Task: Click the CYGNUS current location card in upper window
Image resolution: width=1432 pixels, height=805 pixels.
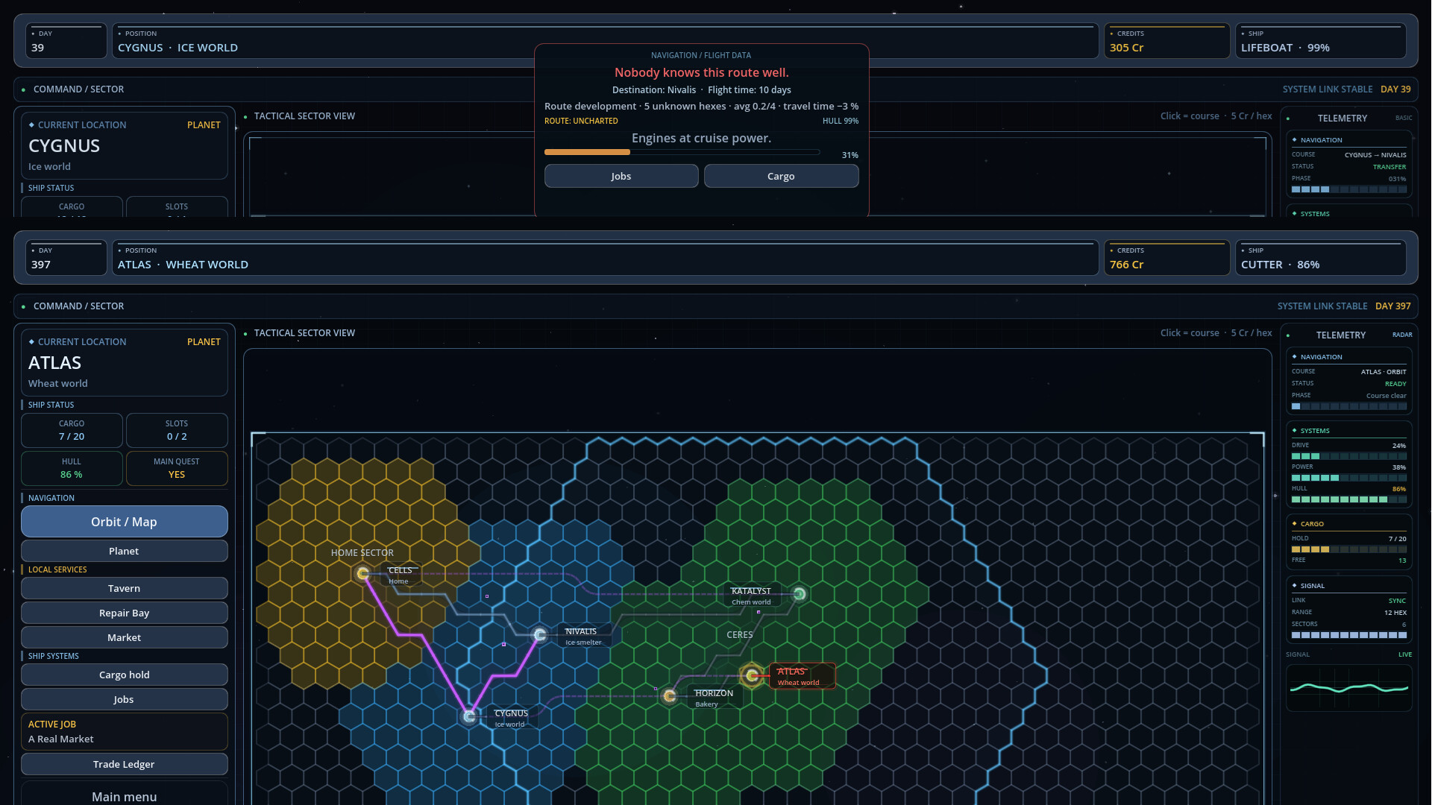Action: 124,145
